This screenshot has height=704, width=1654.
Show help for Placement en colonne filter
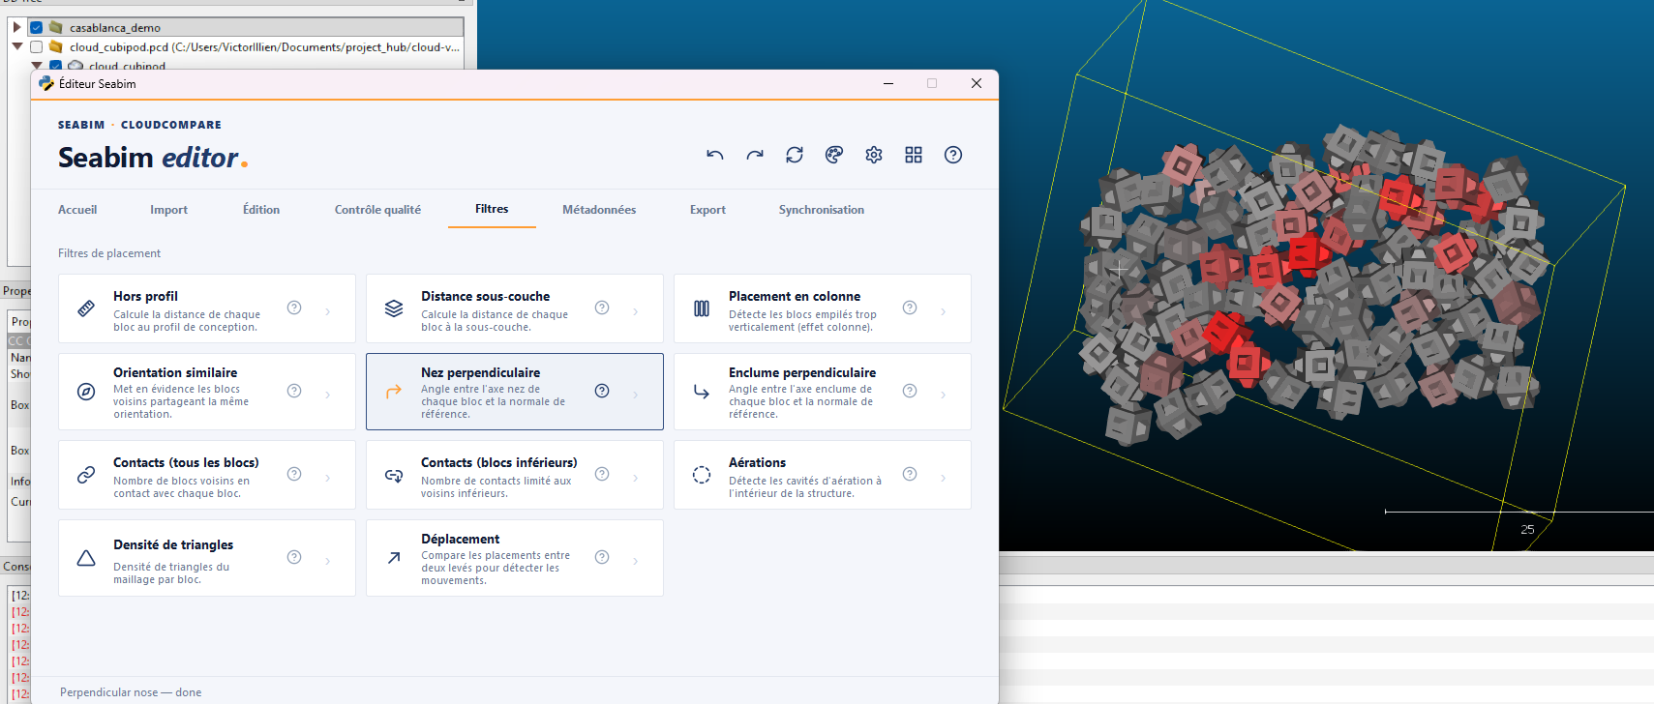pyautogui.click(x=910, y=308)
